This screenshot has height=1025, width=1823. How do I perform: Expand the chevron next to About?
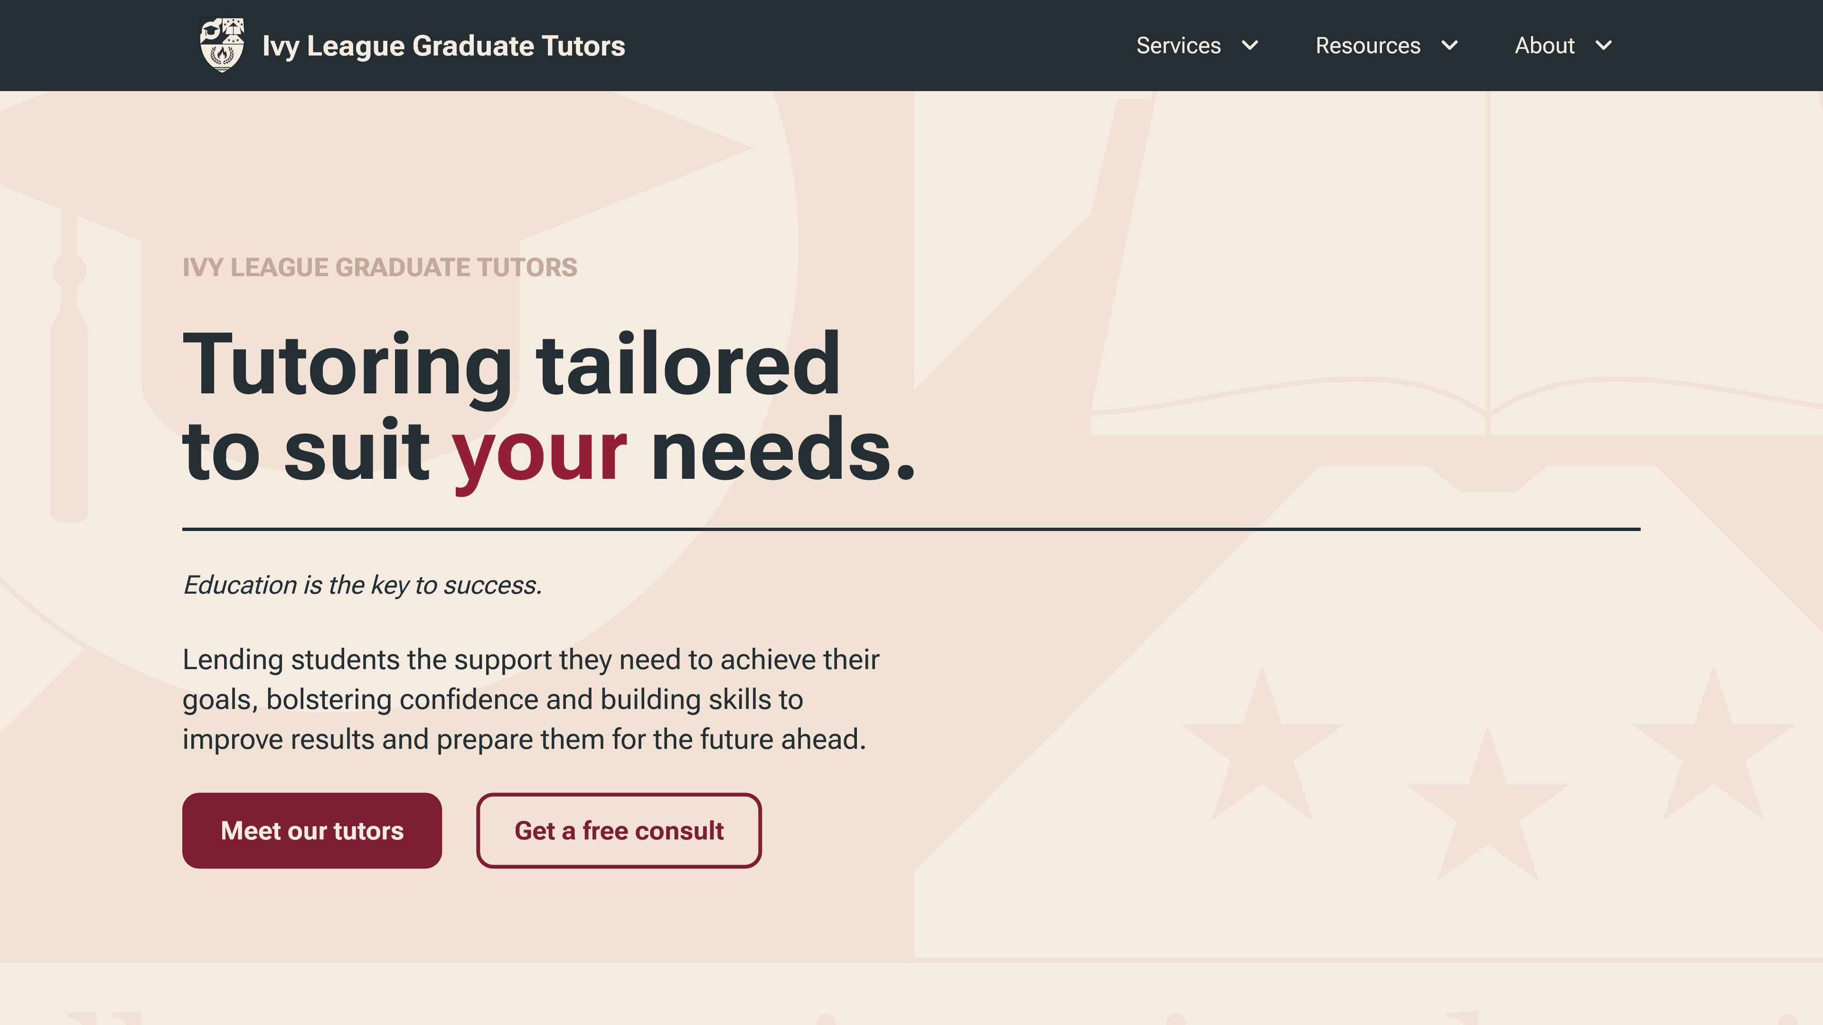click(1604, 45)
